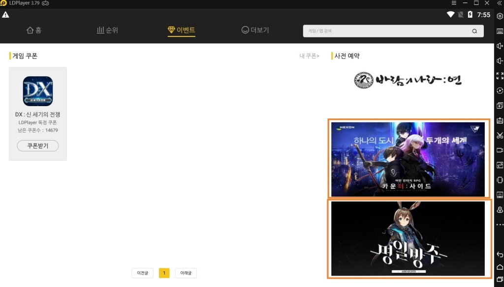Open the 더보기 tab
The width and height of the screenshot is (504, 287).
[x=255, y=30]
